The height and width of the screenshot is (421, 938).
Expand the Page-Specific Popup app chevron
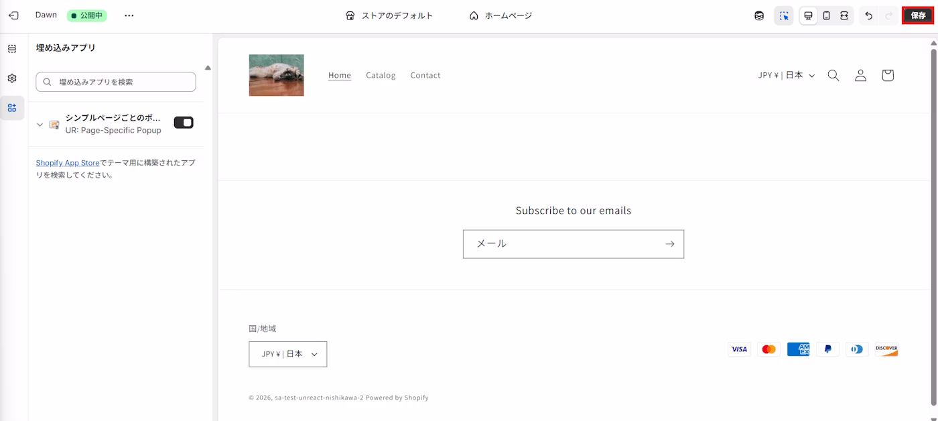pyautogui.click(x=40, y=124)
